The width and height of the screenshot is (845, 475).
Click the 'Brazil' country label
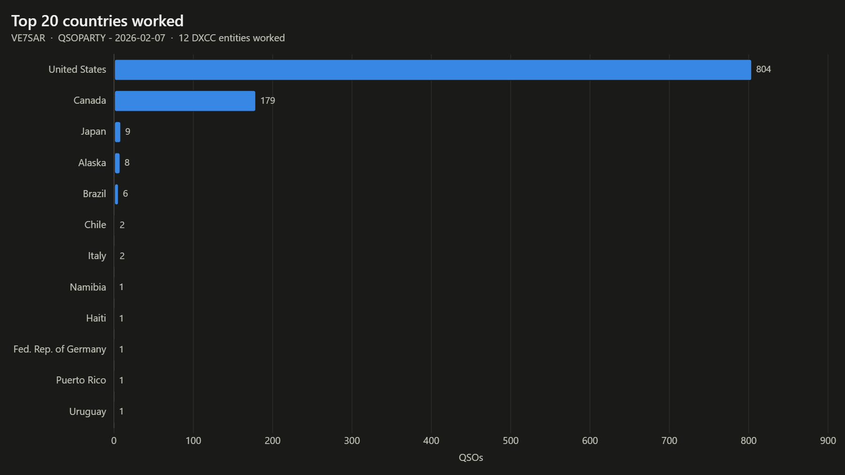[94, 194]
